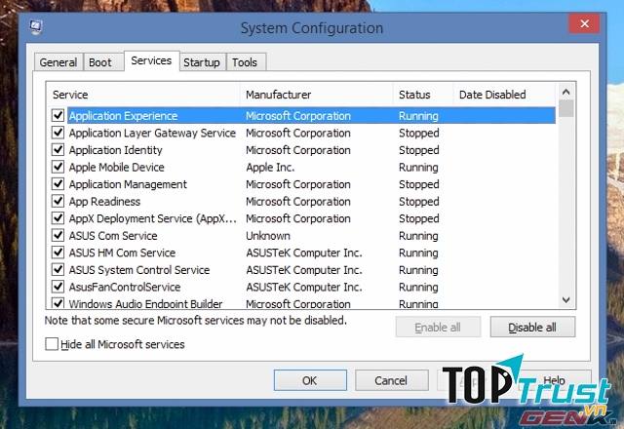624x429 pixels.
Task: Open the Boot tab
Action: tap(100, 62)
